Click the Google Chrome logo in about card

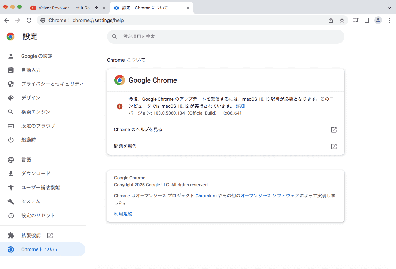[x=120, y=80]
